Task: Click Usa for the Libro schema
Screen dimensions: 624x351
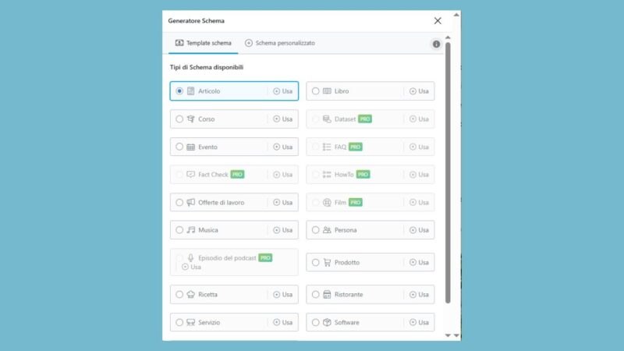Action: point(419,91)
